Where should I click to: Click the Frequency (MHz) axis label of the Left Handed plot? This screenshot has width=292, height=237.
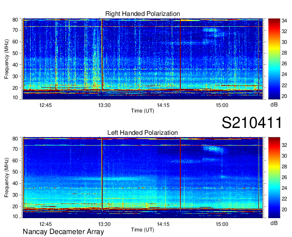(6, 178)
